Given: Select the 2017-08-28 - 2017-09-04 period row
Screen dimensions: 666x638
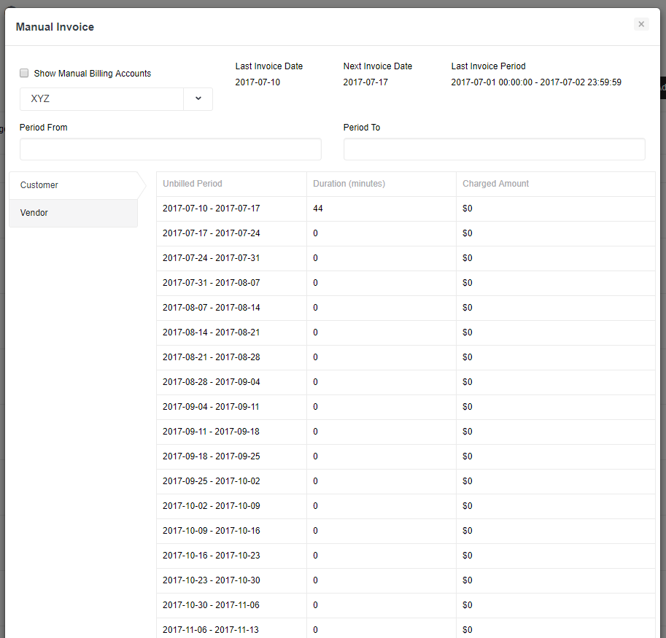Looking at the screenshot, I should point(212,382).
